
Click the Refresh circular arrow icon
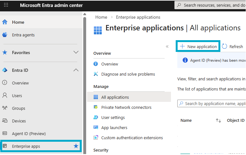(224, 46)
